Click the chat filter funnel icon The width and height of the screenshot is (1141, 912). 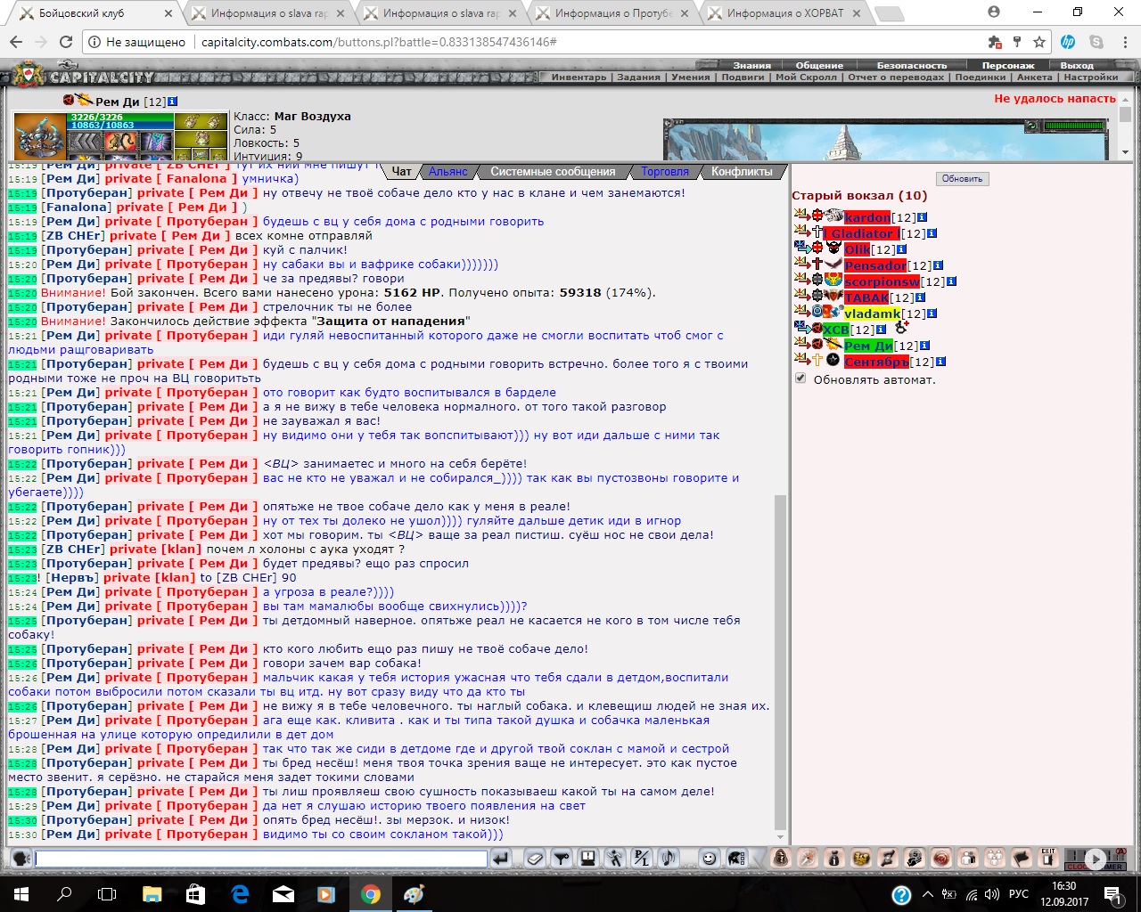pyautogui.click(x=562, y=859)
